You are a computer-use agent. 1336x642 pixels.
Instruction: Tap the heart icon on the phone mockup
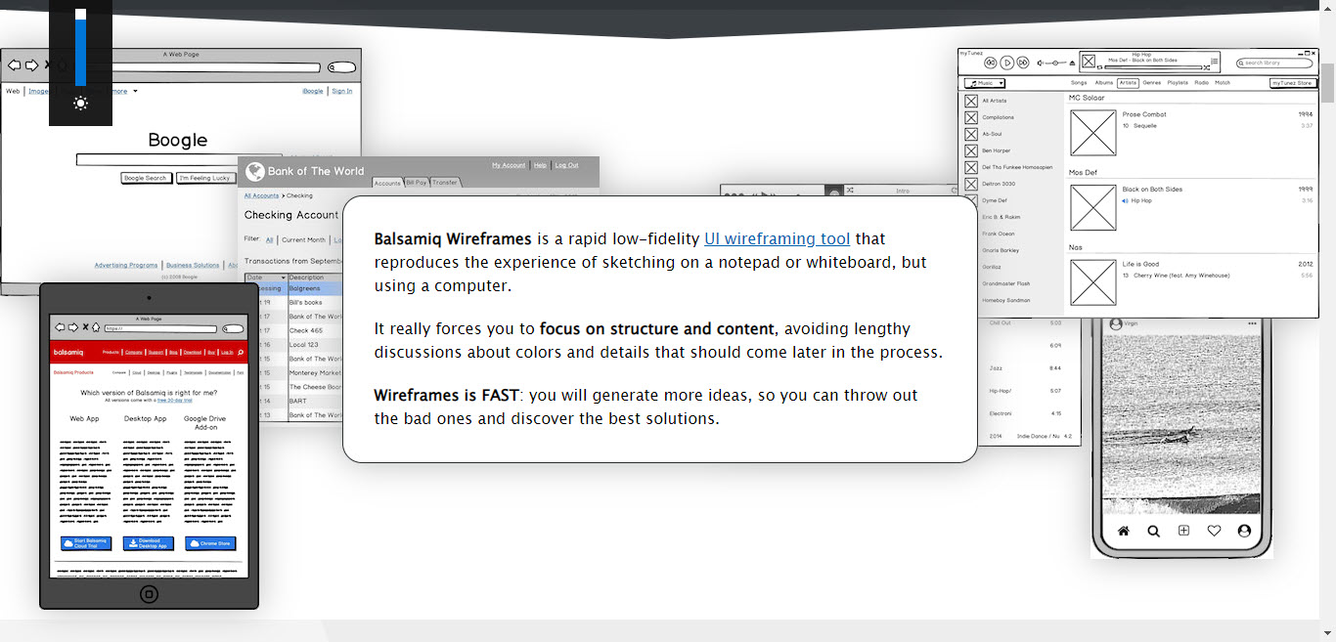(x=1214, y=531)
